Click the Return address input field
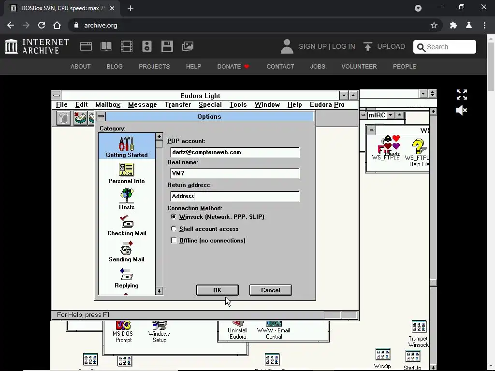Viewport: 495px width, 371px height. pyautogui.click(x=234, y=196)
